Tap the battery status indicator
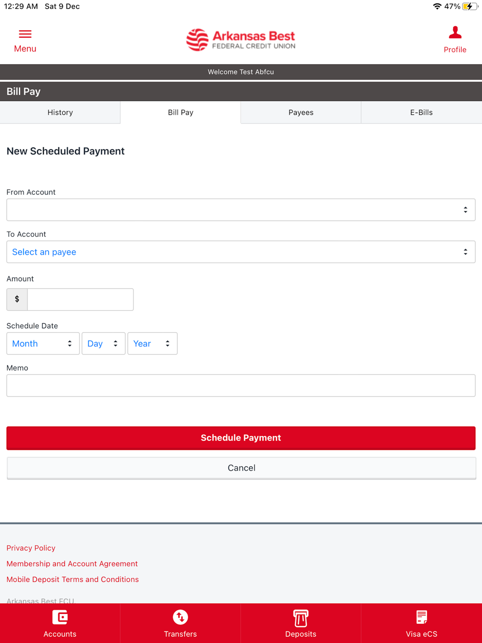The image size is (482, 643). coord(469,6)
